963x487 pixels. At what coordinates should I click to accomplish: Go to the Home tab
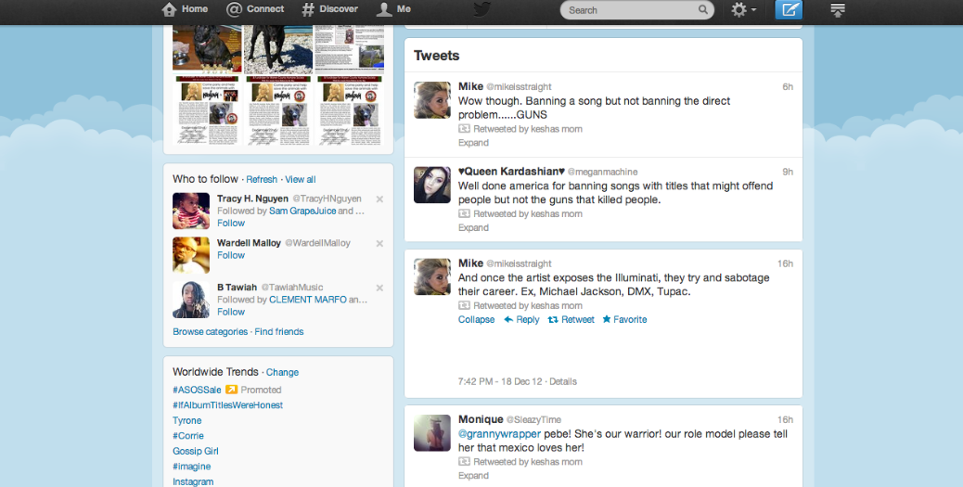tap(185, 9)
